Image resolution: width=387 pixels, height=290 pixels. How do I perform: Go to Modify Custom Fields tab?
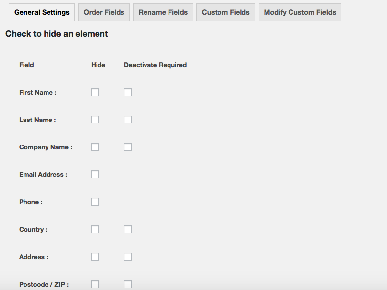(x=300, y=12)
